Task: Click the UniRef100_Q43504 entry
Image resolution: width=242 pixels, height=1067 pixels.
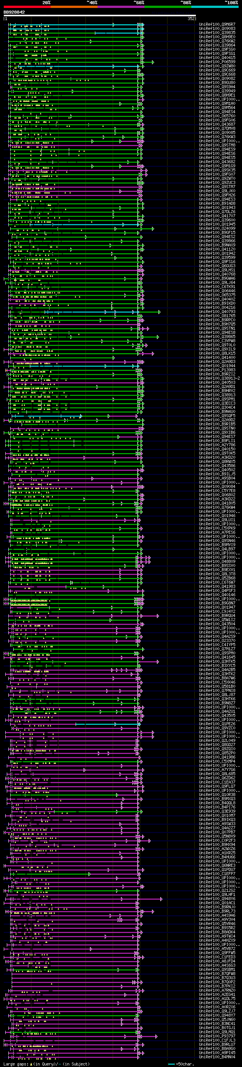Action: [217, 624]
